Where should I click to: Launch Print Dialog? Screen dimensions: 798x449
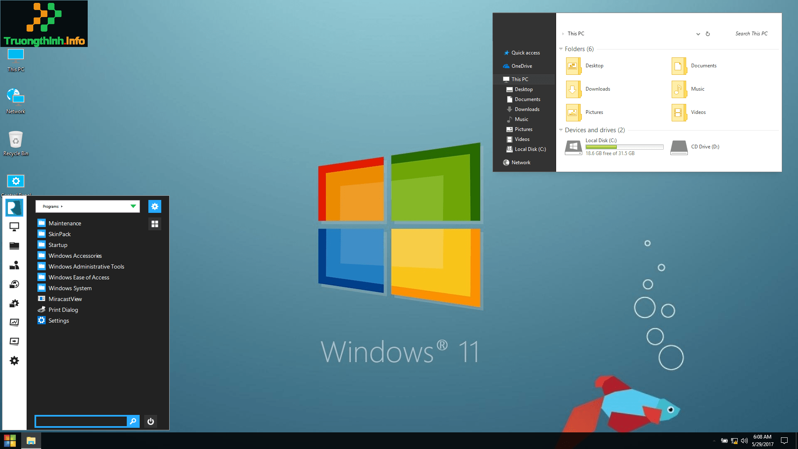[58, 310]
